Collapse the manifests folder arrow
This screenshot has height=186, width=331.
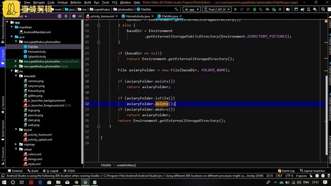pos(12,27)
